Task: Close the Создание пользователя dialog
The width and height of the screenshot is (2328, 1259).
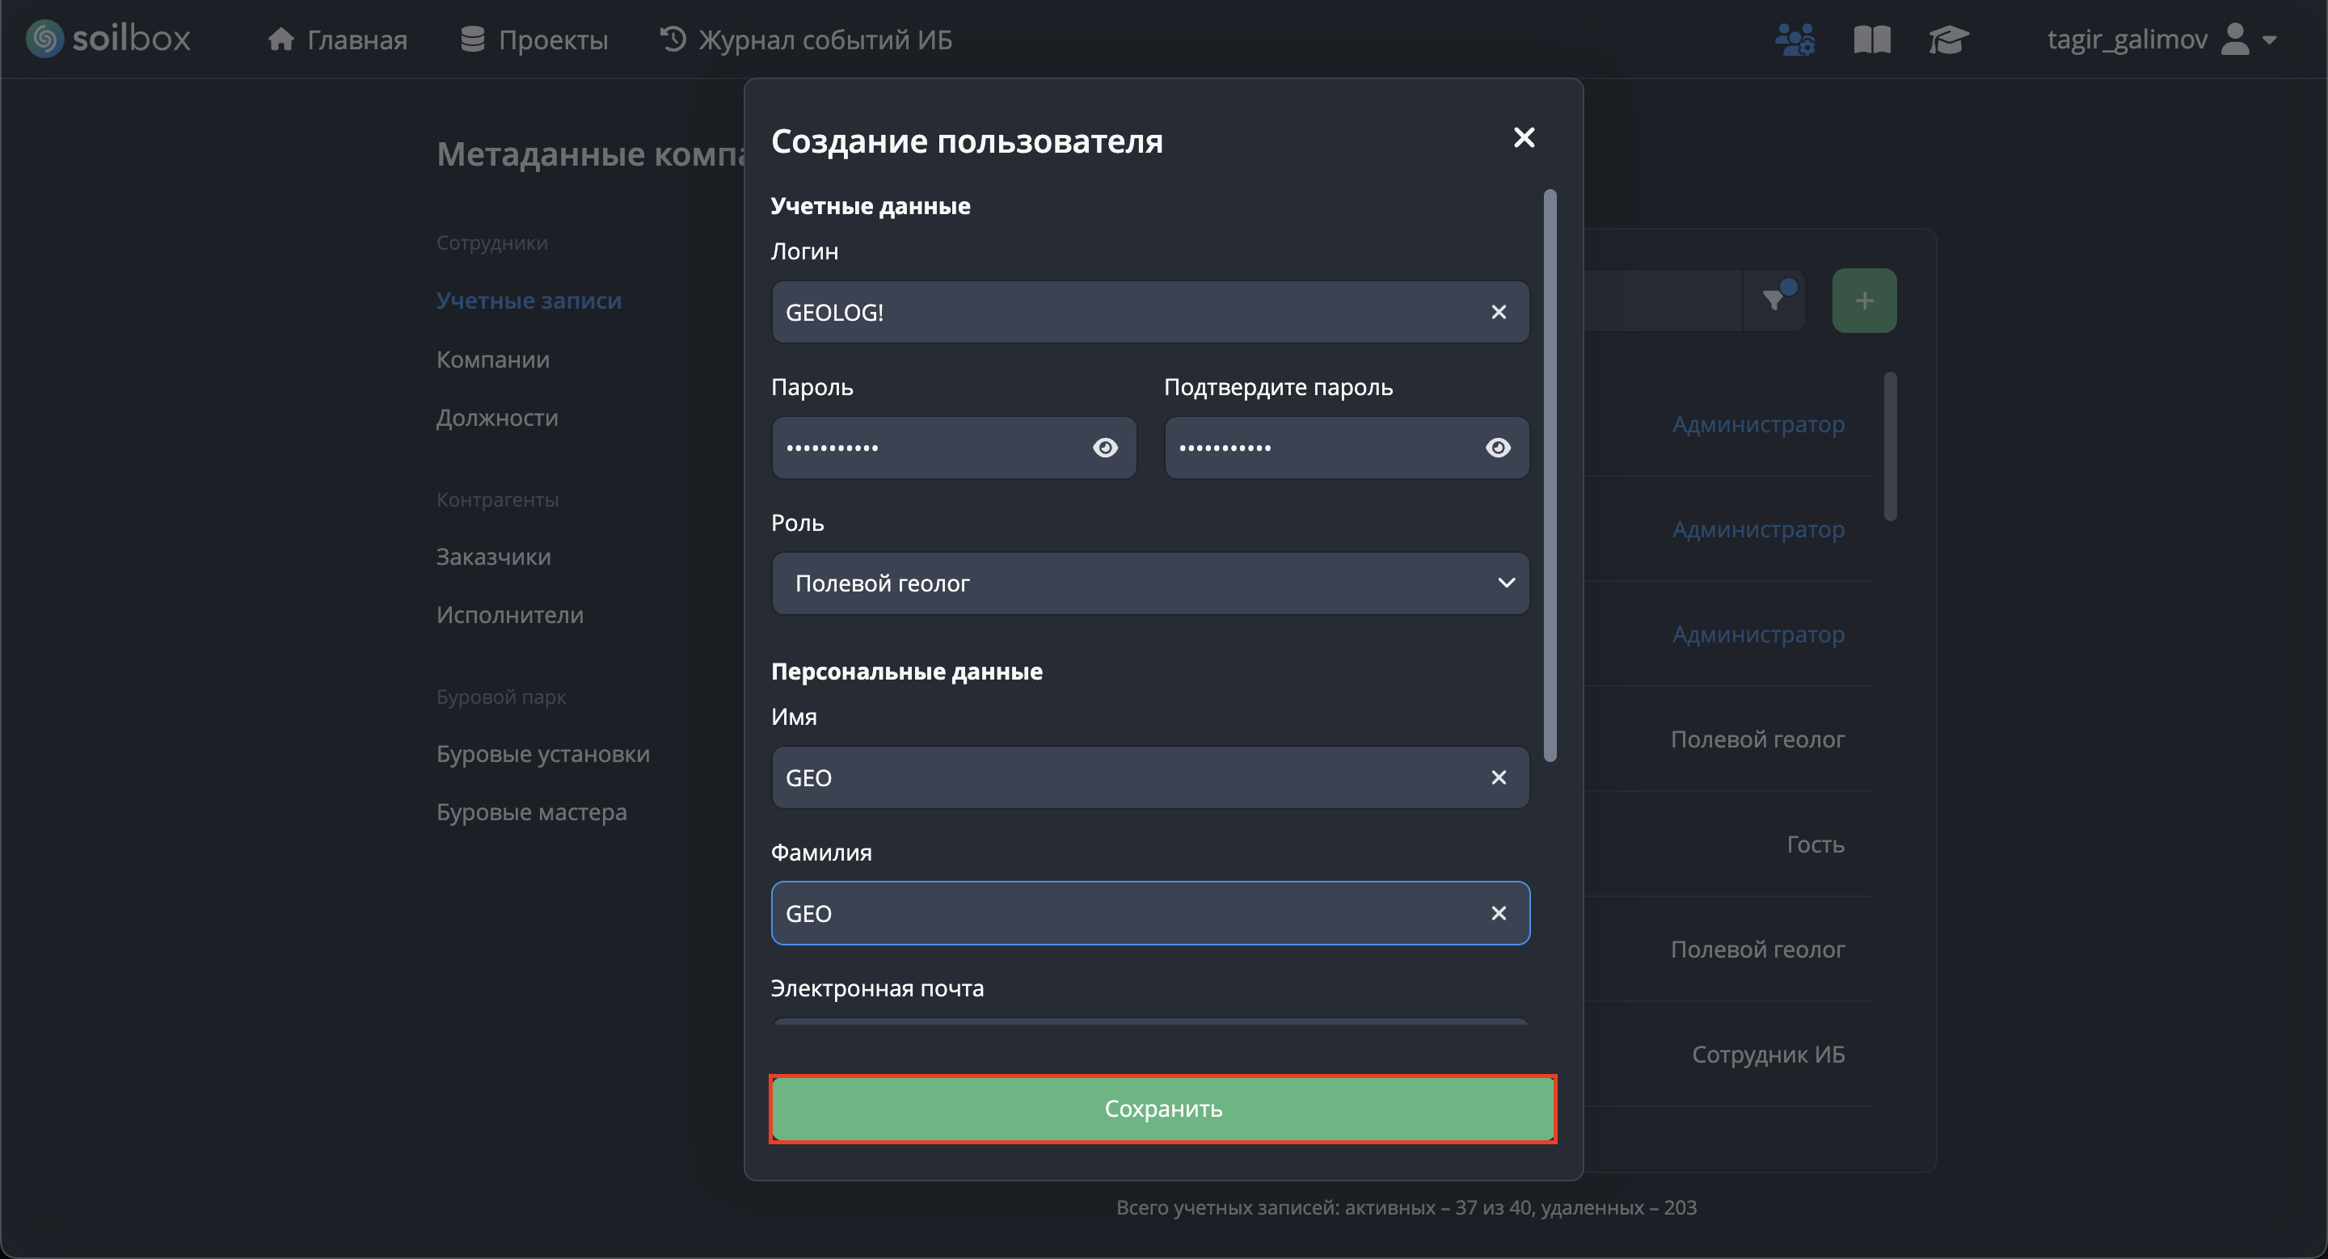Action: [1524, 137]
